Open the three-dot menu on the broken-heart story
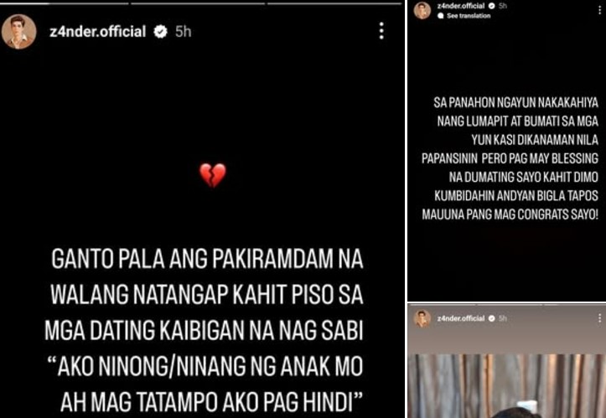 [x=381, y=31]
